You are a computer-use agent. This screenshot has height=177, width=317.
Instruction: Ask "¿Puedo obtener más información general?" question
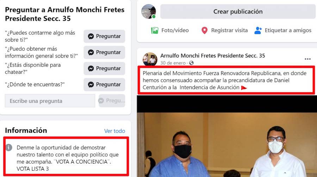[104, 52]
